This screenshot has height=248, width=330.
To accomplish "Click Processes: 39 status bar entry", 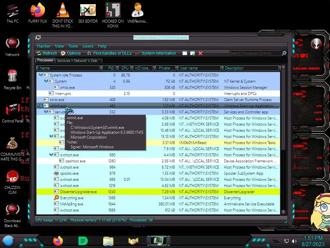I will (x=141, y=220).
